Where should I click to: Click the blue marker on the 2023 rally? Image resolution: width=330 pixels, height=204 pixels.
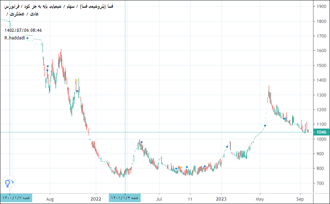pyautogui.click(x=227, y=147)
